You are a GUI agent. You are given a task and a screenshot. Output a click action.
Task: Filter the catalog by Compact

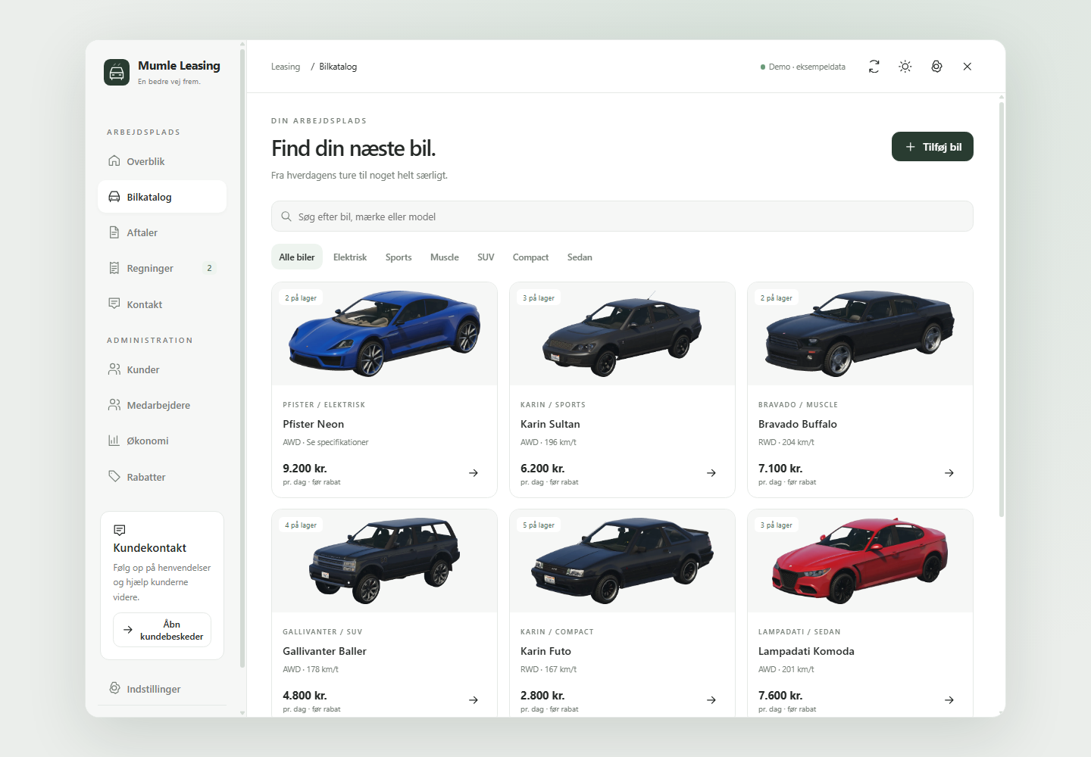point(530,257)
